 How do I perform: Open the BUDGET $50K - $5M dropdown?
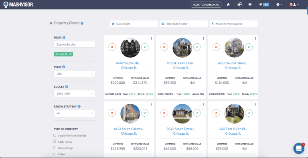click(x=74, y=93)
